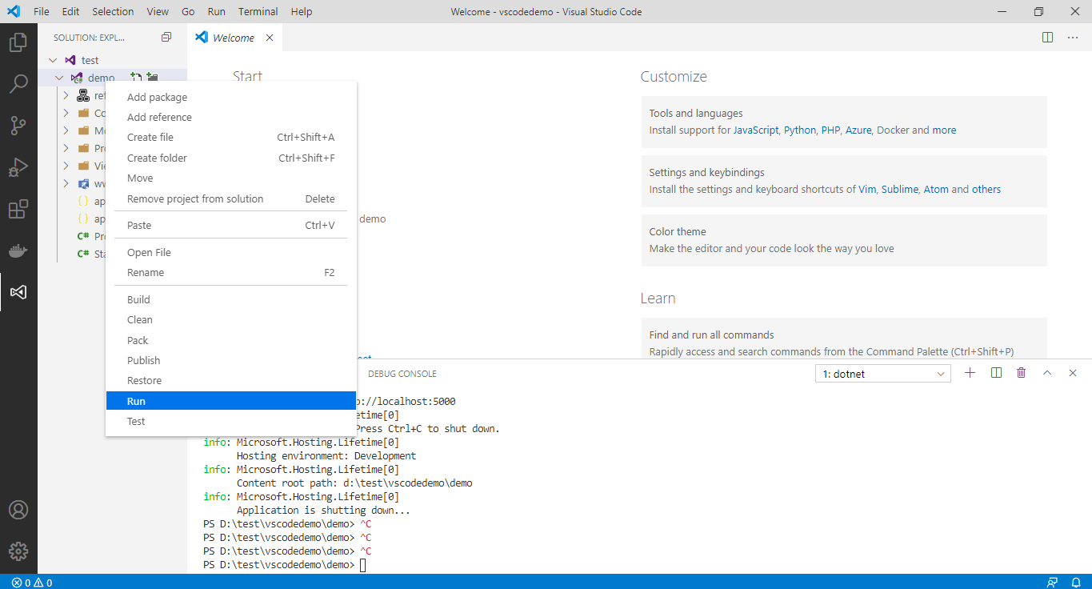
Task: Open the Help menu
Action: [x=302, y=12]
